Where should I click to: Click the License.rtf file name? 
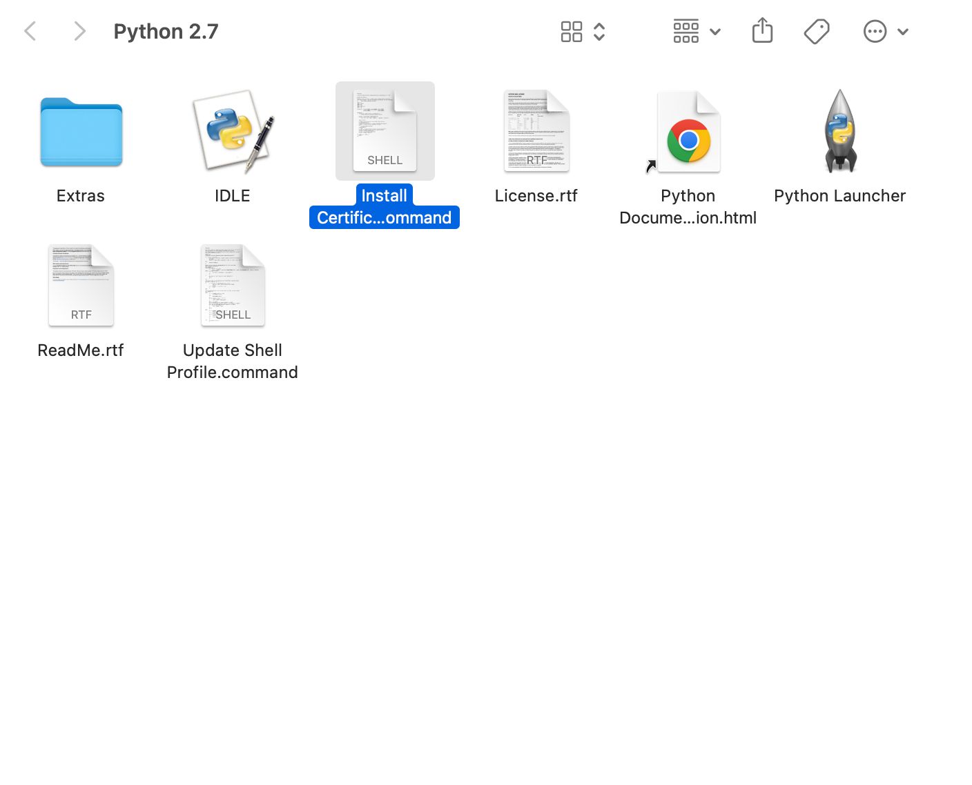click(x=536, y=196)
